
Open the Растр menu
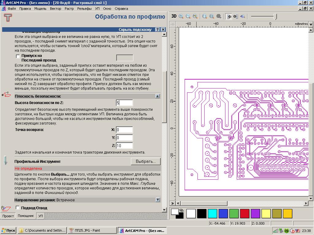point(69,9)
